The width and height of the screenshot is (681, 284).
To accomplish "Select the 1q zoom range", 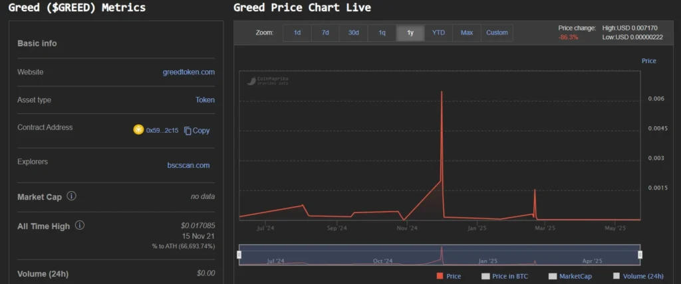I will (382, 33).
